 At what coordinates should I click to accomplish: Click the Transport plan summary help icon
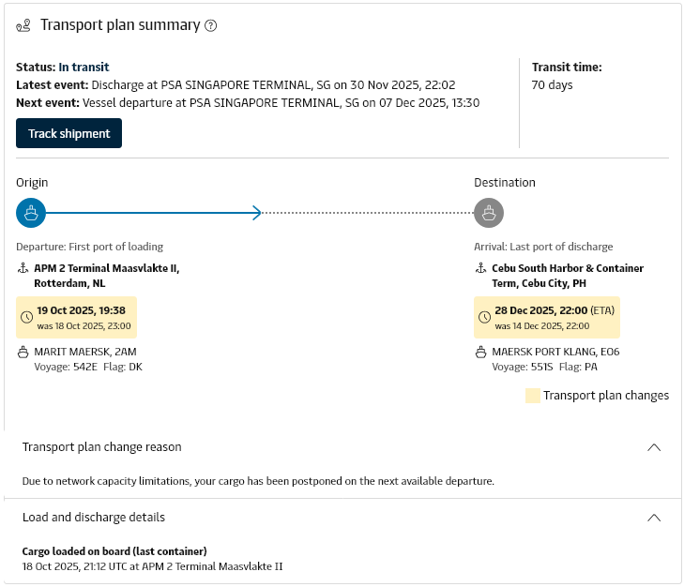pos(211,25)
